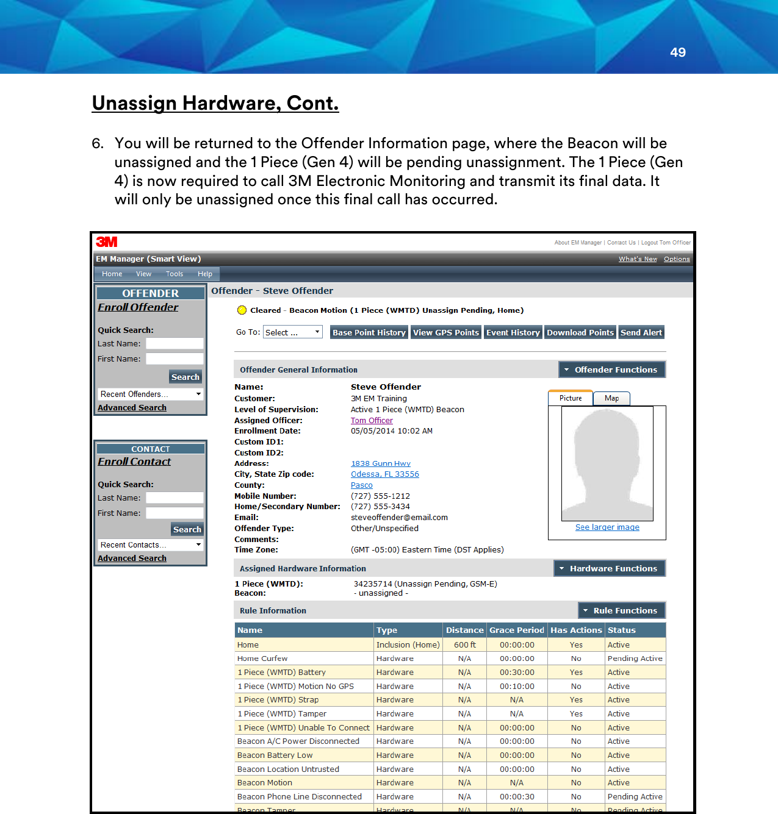This screenshot has height=814, width=778.
Task: Sort by the Distance column header
Action: (x=464, y=630)
